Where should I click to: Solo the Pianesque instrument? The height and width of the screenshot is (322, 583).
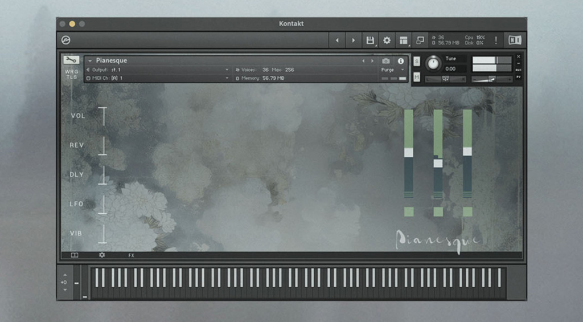pos(416,62)
